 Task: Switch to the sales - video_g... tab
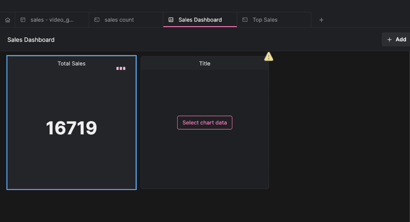pos(52,20)
